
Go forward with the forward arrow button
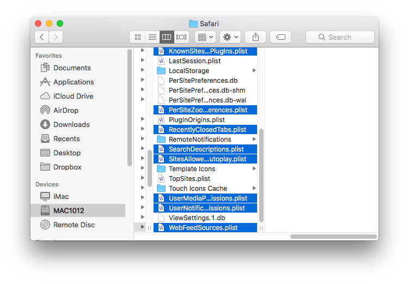[56, 37]
